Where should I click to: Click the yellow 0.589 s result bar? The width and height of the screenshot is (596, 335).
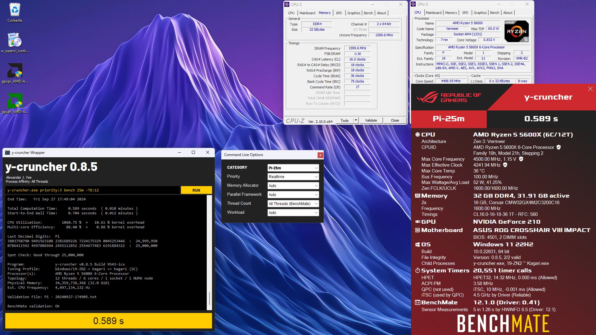(x=109, y=321)
